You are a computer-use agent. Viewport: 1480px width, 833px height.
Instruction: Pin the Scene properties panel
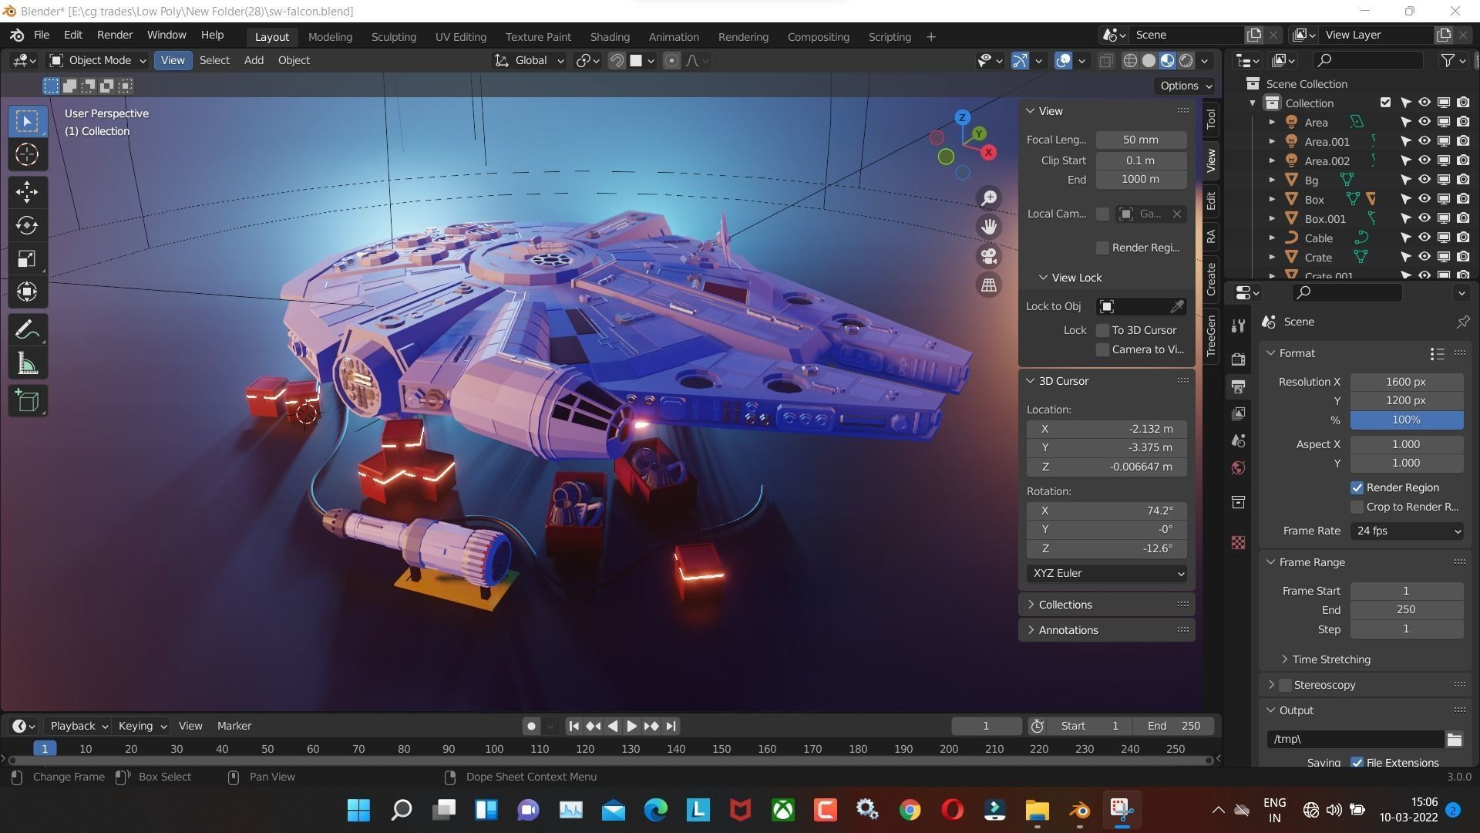tap(1462, 322)
